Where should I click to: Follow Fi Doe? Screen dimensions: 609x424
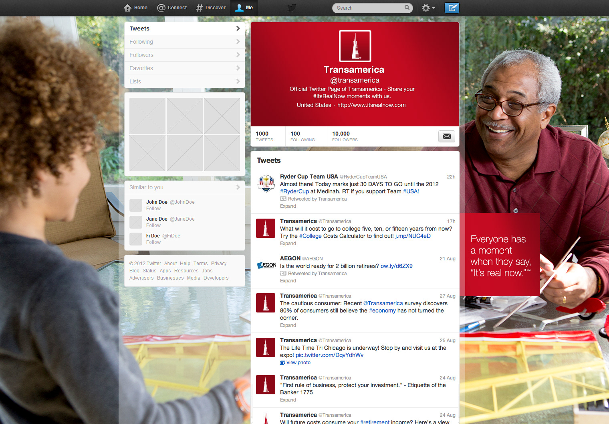pyautogui.click(x=153, y=242)
